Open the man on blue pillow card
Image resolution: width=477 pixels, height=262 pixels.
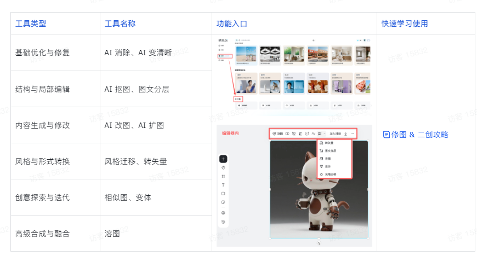[x=294, y=83]
